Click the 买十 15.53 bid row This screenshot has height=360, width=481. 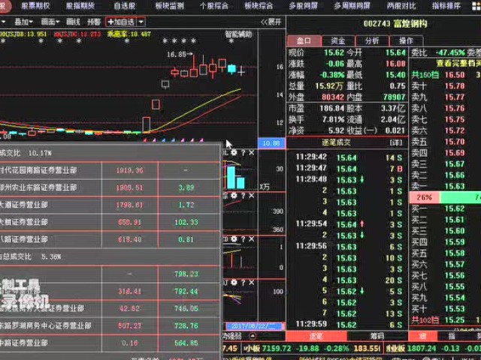(446, 309)
